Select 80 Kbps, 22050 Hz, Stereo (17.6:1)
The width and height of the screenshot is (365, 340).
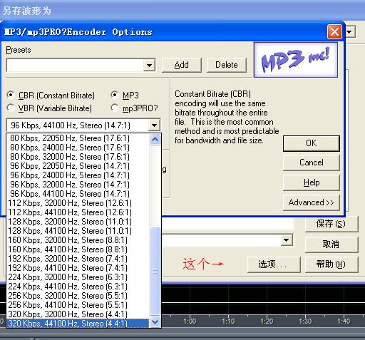point(78,138)
